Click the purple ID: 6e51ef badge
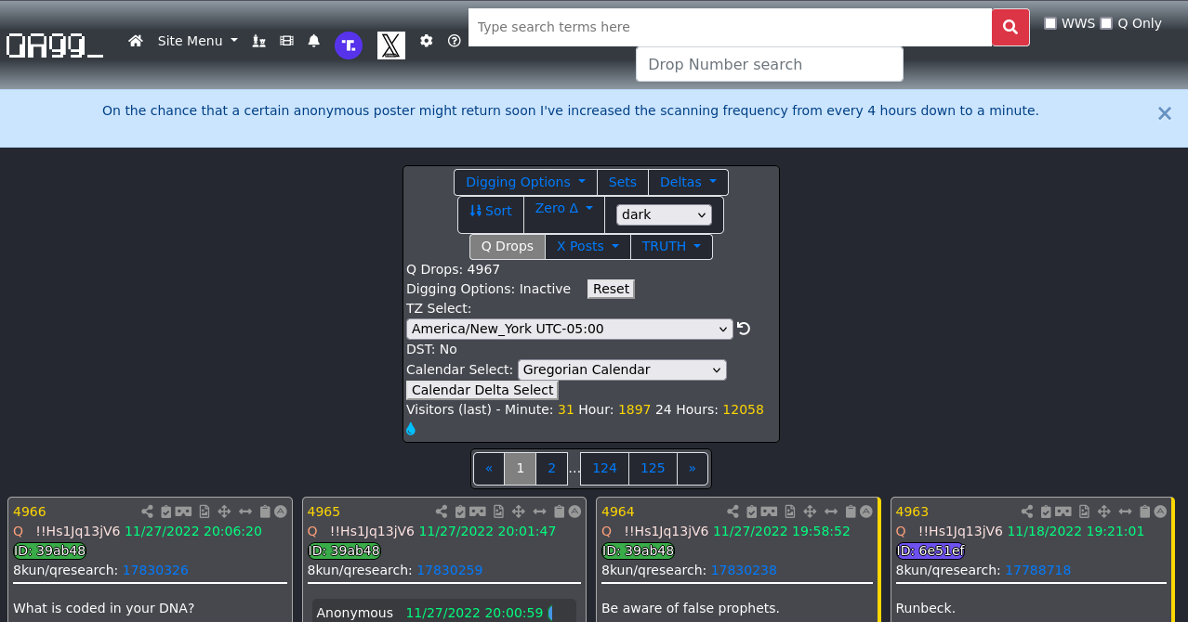The height and width of the screenshot is (622, 1188). (931, 551)
